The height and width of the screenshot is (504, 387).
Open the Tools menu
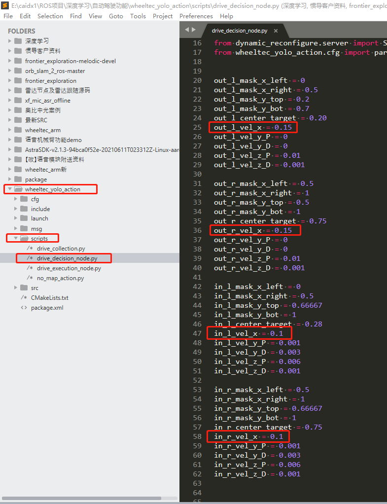point(138,16)
